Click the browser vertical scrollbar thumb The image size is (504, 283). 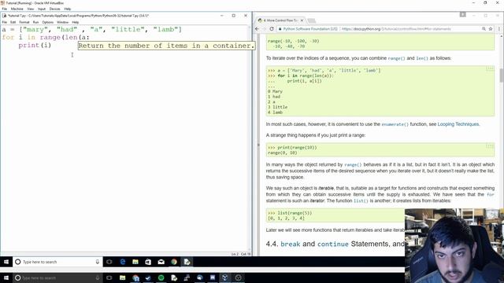tap(501, 75)
